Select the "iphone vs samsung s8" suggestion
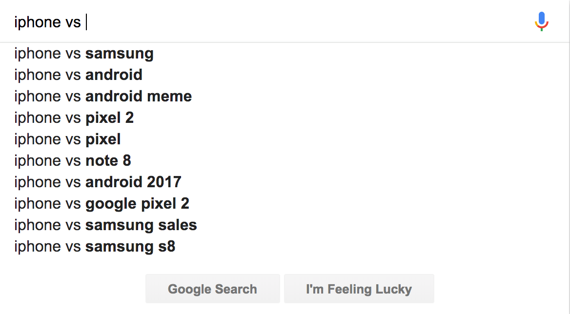 click(95, 246)
